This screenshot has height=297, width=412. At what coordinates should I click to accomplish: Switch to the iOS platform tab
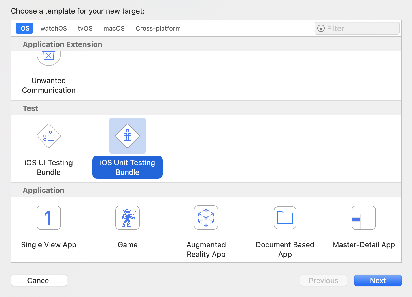(24, 28)
